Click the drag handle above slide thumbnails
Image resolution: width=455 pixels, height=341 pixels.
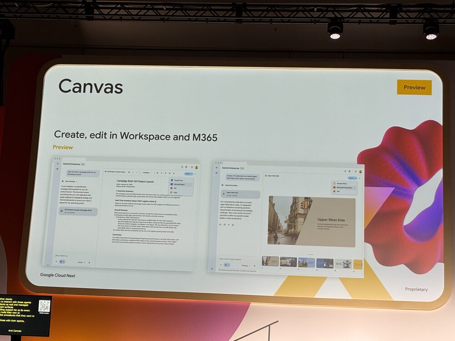click(x=311, y=255)
